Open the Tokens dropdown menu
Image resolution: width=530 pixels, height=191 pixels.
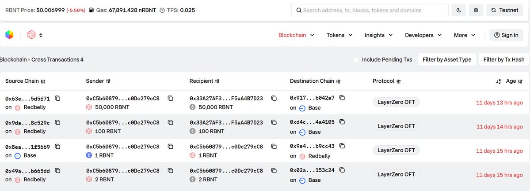pyautogui.click(x=339, y=35)
